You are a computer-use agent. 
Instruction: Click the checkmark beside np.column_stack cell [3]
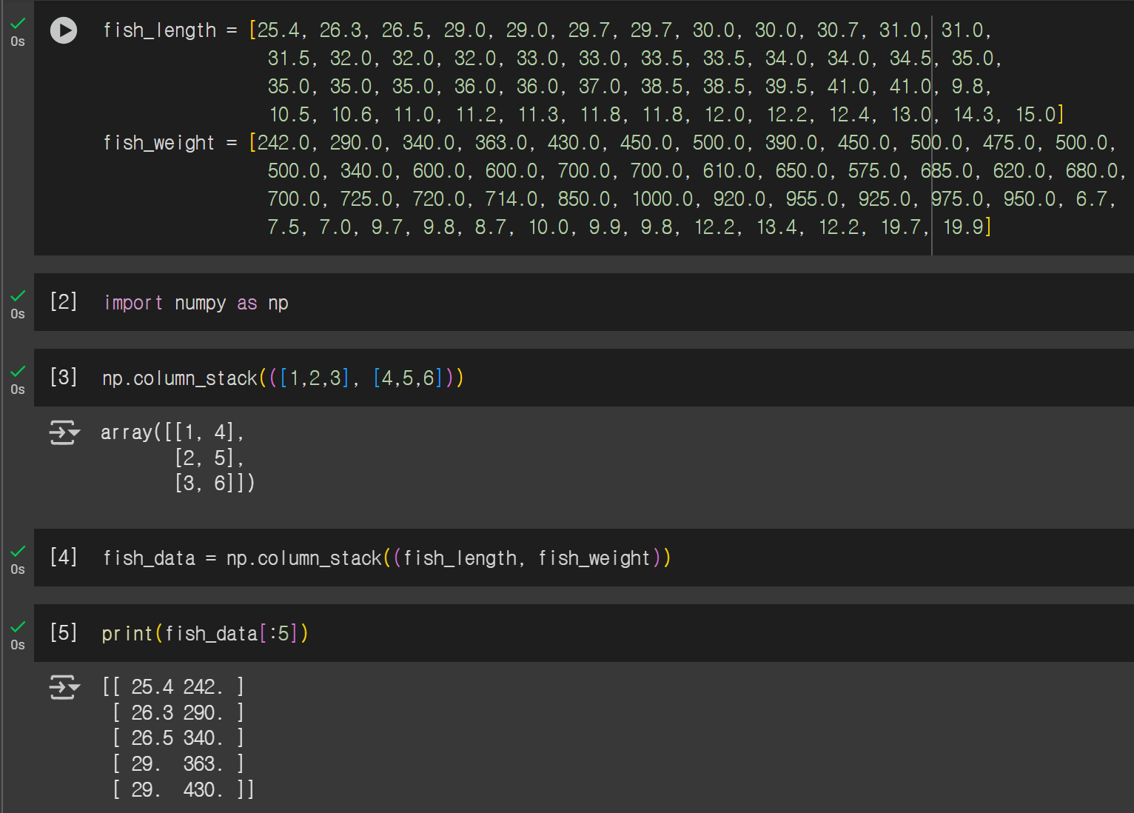tap(18, 372)
